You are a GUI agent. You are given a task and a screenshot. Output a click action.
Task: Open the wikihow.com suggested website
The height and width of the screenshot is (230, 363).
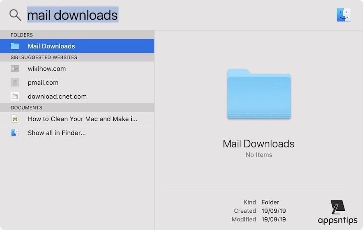click(x=47, y=69)
